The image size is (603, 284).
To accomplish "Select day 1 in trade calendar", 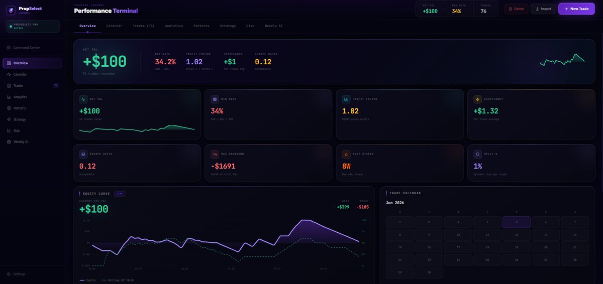I will point(400,222).
